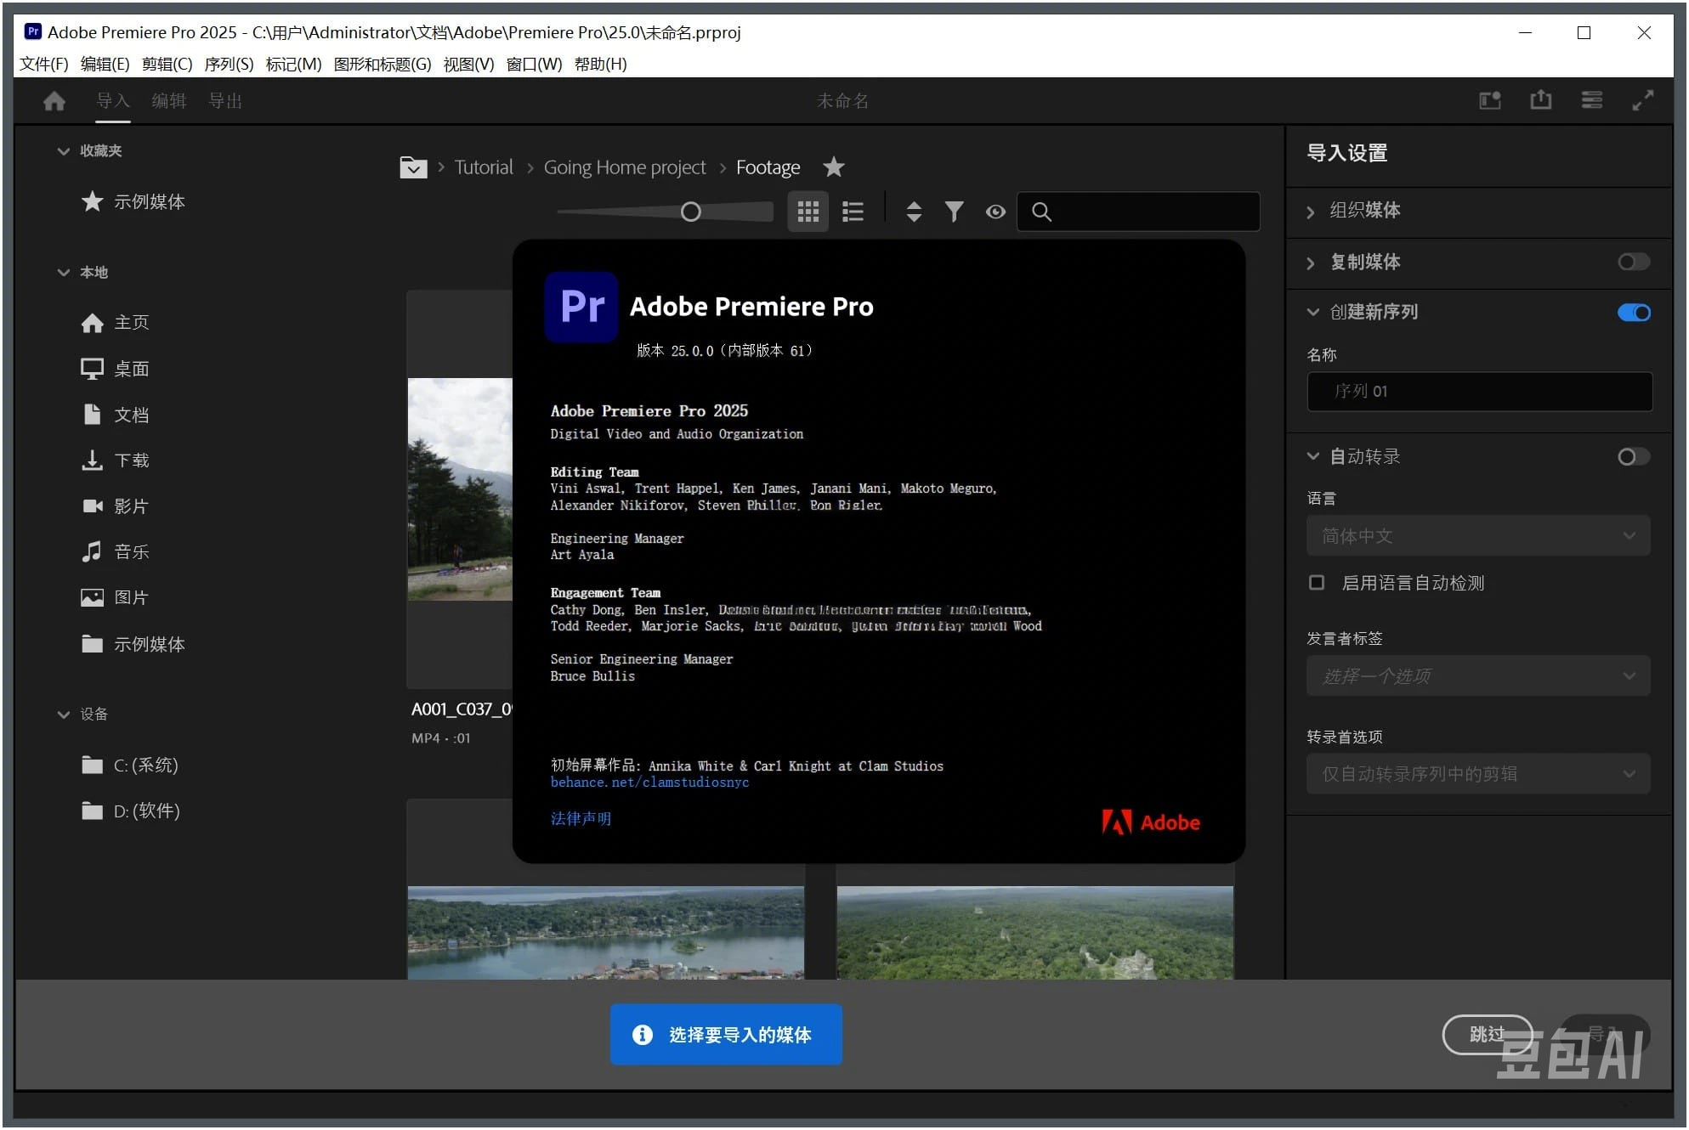Open the 视图(V) menu
Viewport: 1689px width, 1130px height.
coord(469,64)
